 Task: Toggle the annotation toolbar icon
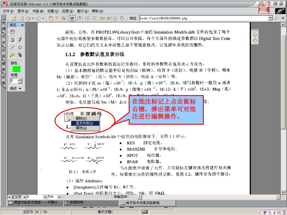pyautogui.click(x=72, y=18)
